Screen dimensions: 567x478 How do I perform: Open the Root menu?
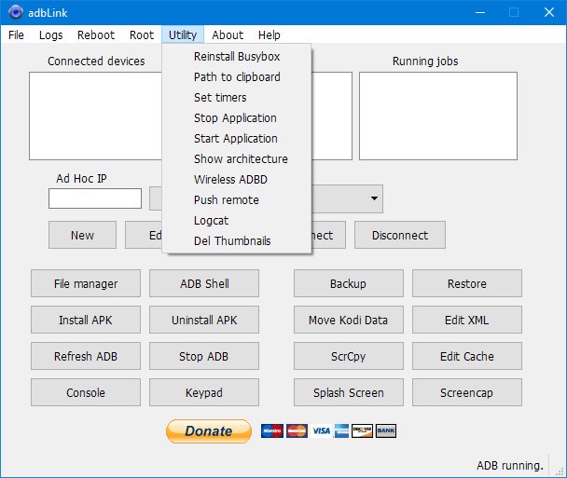[142, 35]
